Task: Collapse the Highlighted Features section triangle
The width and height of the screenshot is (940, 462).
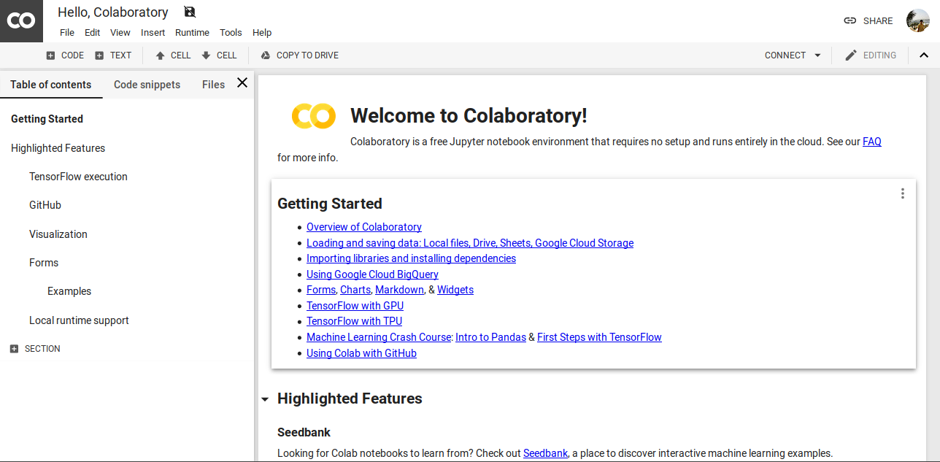Action: [264, 399]
